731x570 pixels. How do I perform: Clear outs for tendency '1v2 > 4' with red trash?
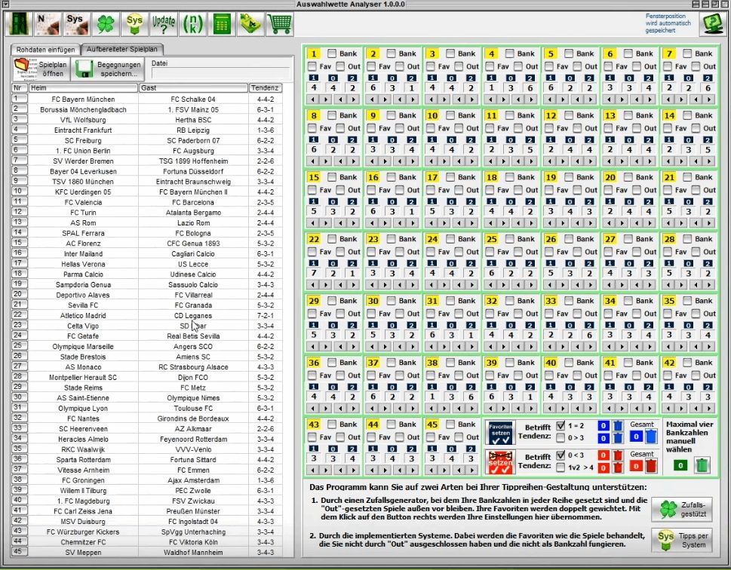coord(618,467)
